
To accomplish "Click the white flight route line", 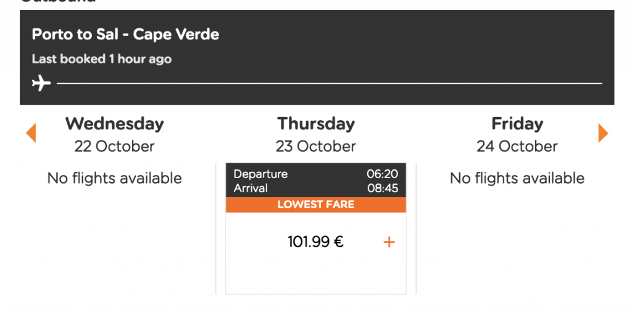I will 330,84.
